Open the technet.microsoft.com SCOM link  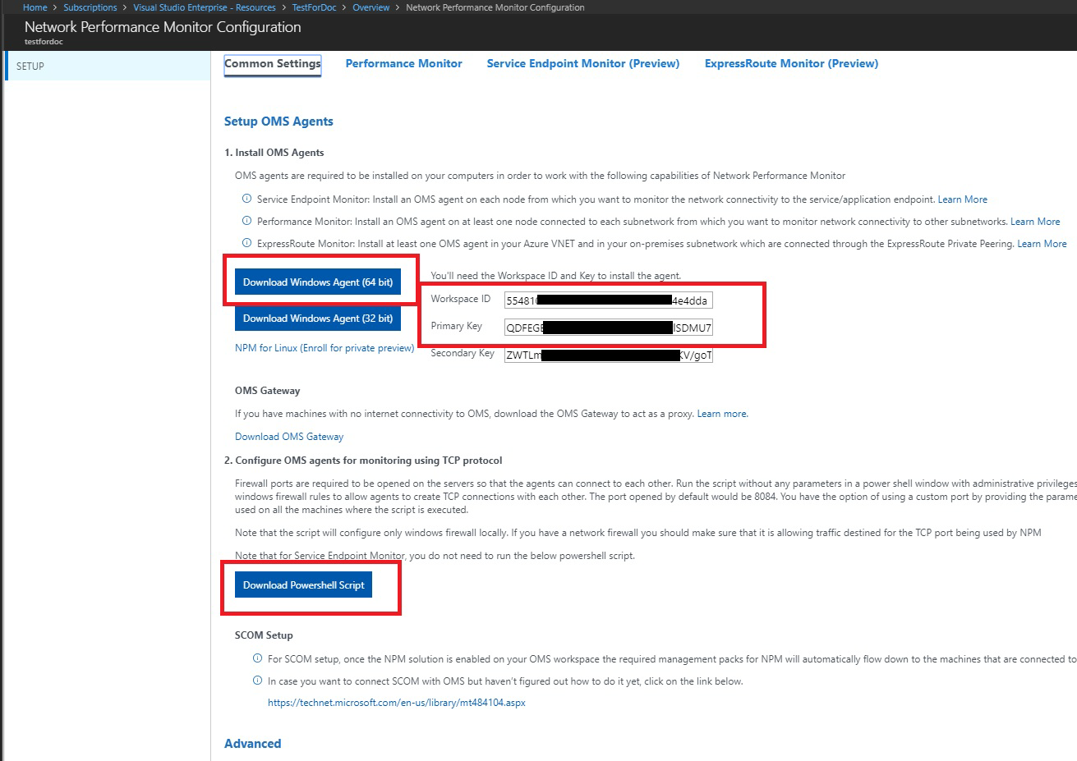[396, 702]
